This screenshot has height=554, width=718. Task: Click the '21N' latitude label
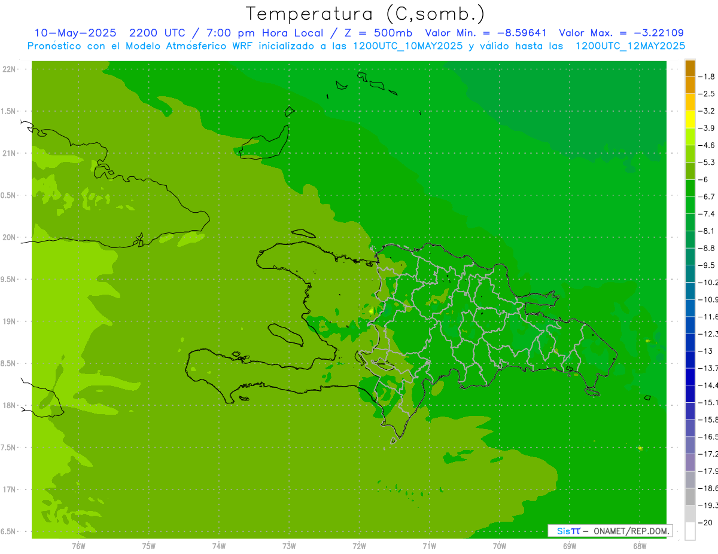point(9,153)
